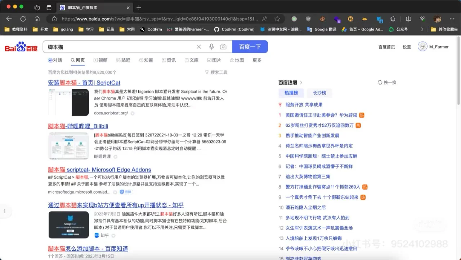Viewport: 461px width, 260px height.
Task: Clear the search box with the × icon
Action: coord(199,47)
